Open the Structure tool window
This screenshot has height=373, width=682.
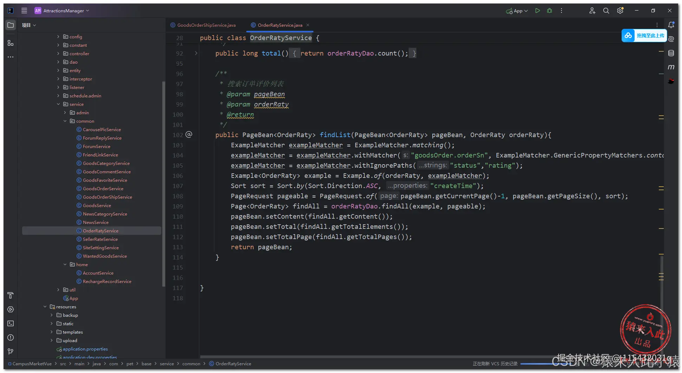coord(11,43)
